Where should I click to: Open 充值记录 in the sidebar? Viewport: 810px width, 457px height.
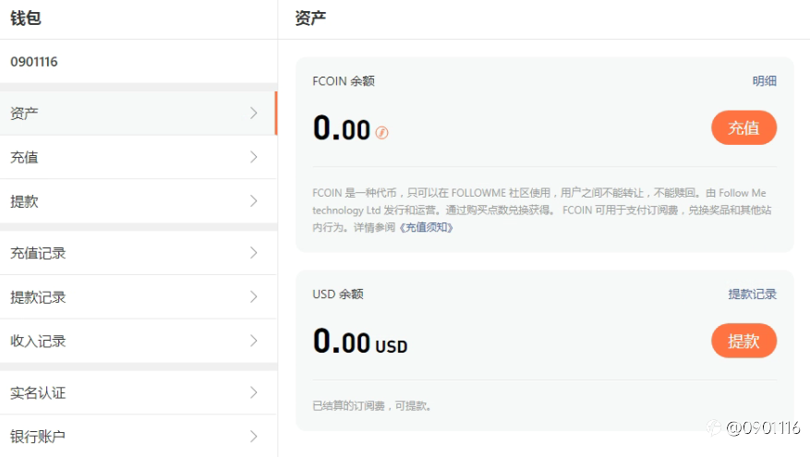coord(139,253)
